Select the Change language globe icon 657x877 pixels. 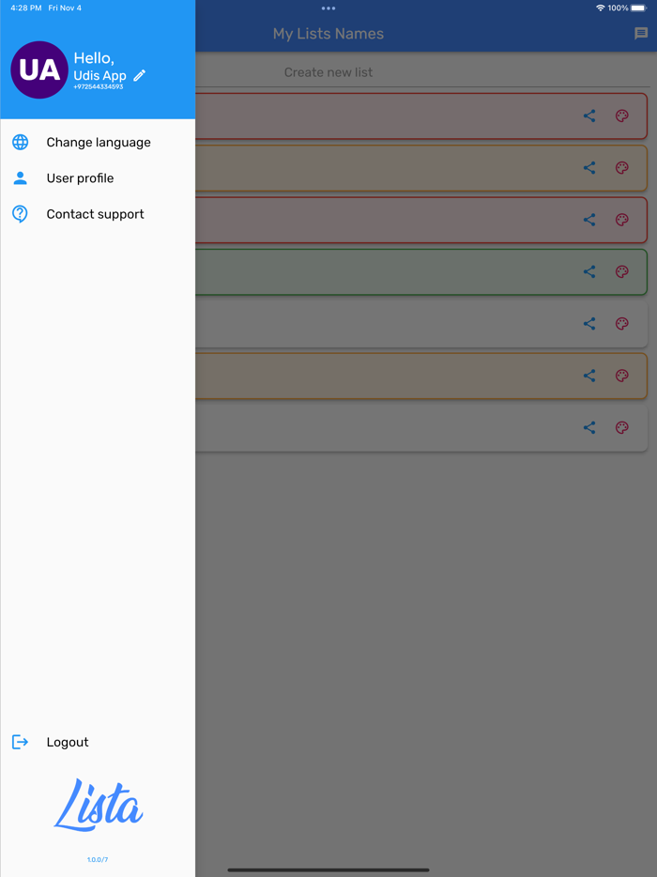point(20,142)
